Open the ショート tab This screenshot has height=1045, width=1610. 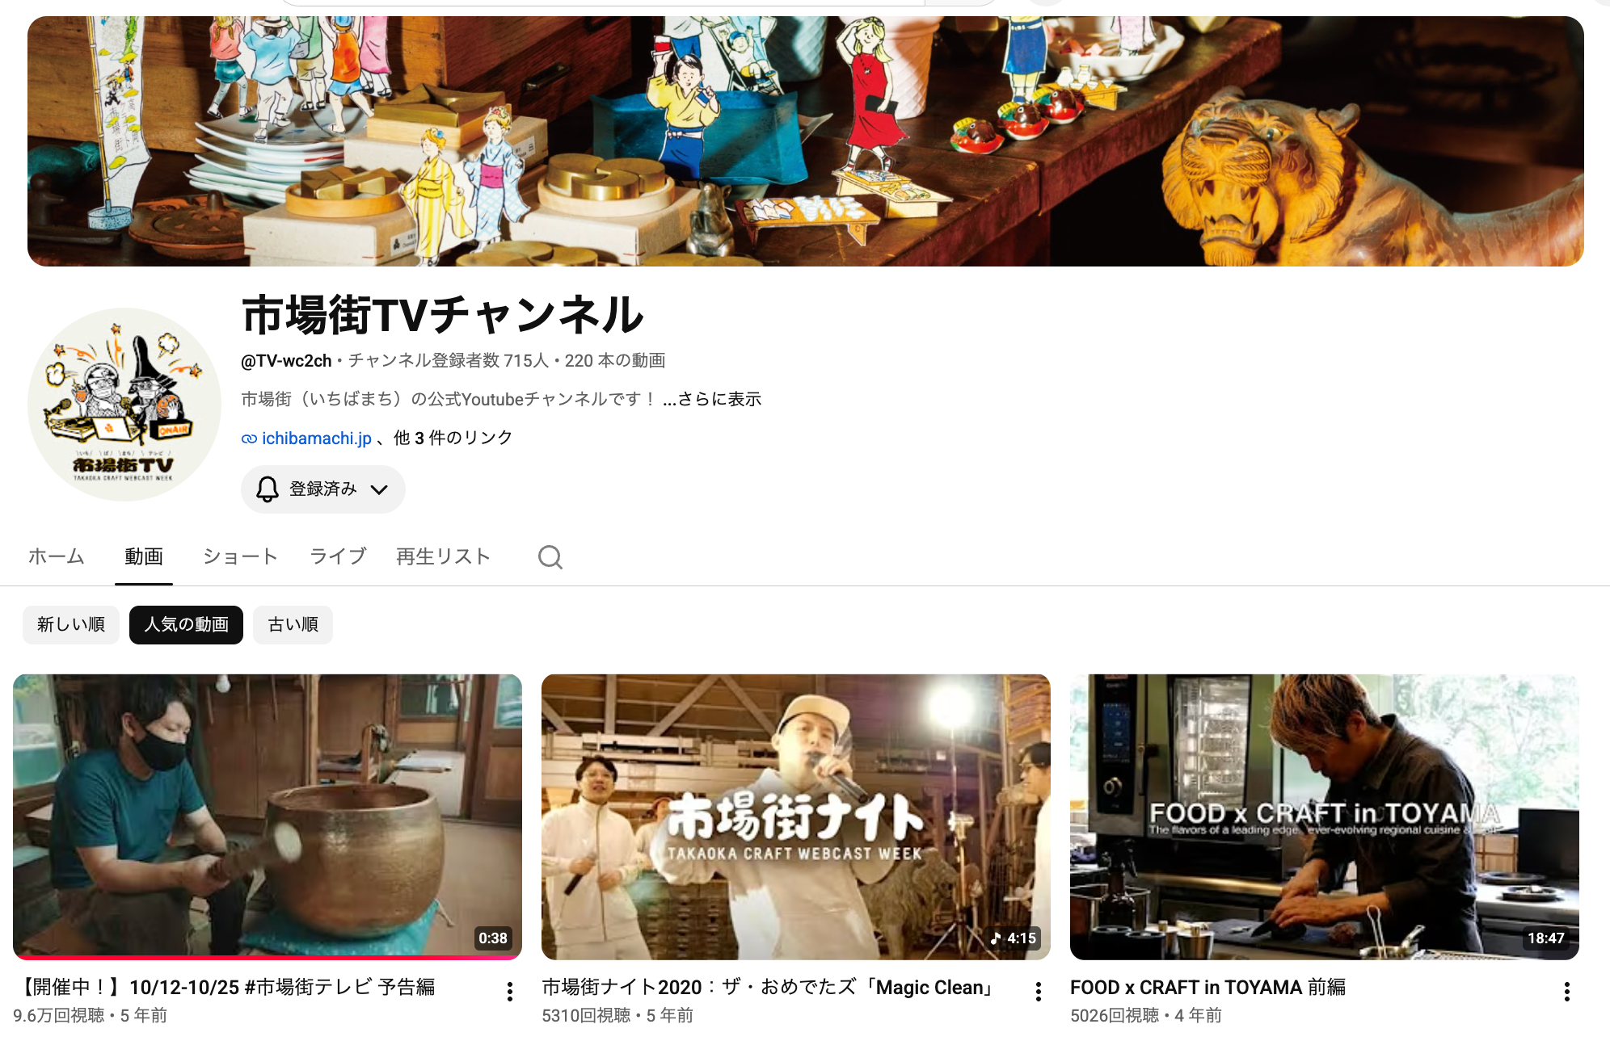(x=240, y=556)
